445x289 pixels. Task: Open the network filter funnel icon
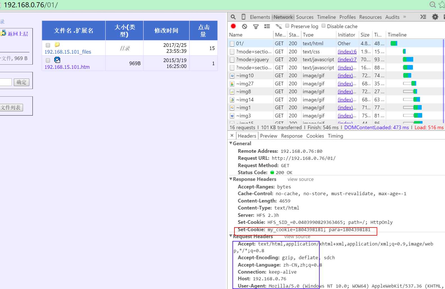[x=256, y=26]
